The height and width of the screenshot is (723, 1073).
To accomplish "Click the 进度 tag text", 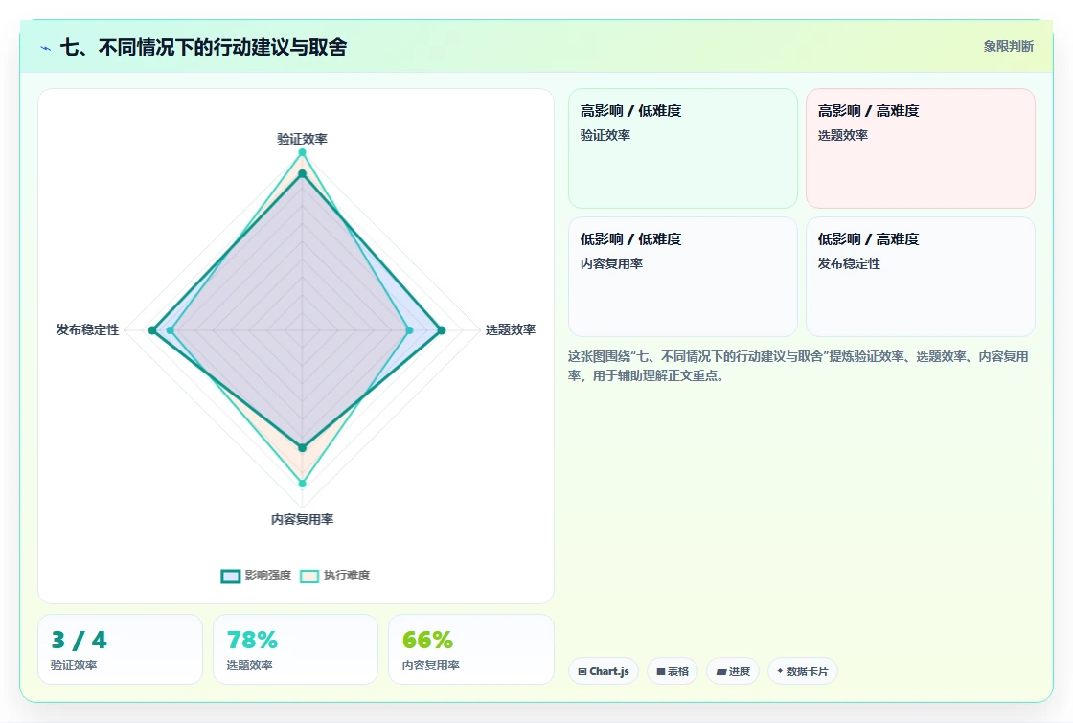I will click(739, 671).
